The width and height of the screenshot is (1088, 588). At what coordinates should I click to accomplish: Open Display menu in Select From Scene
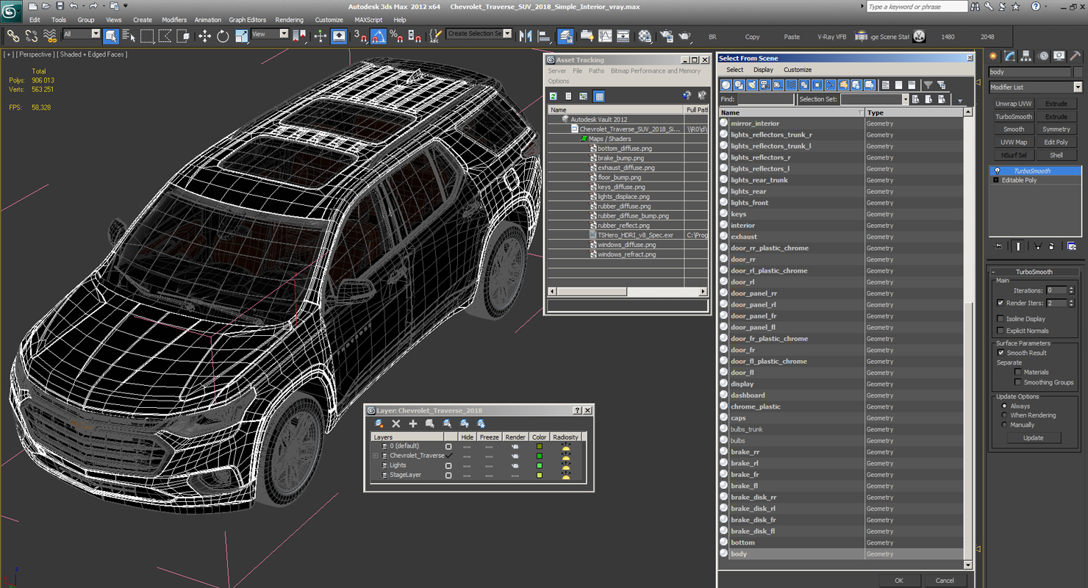pos(763,70)
